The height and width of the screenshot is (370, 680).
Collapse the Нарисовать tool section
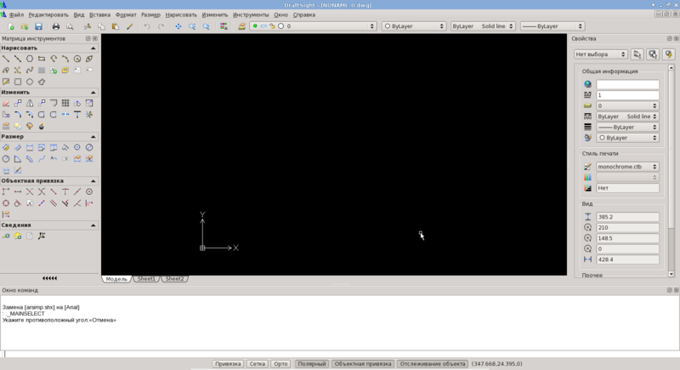93,48
